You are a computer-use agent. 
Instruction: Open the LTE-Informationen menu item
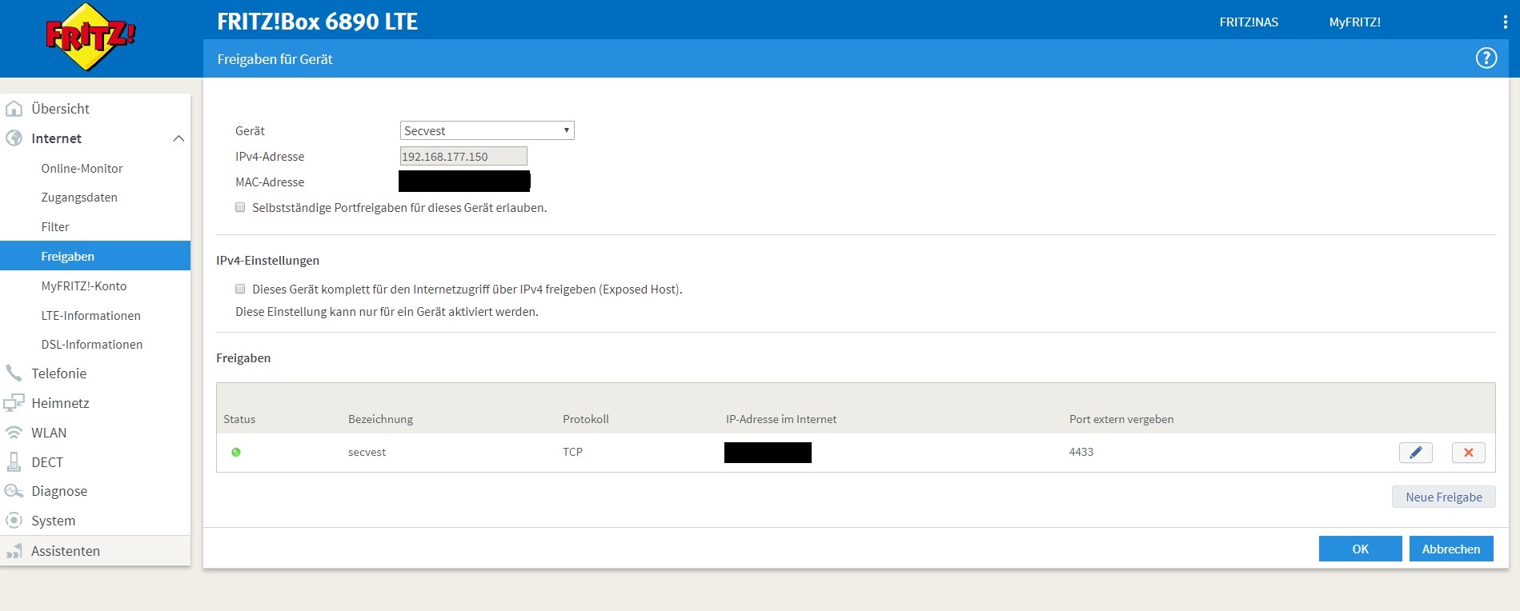[x=90, y=316]
